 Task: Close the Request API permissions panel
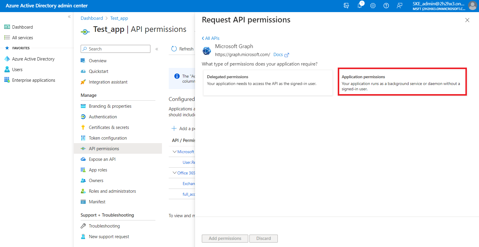coord(467,20)
